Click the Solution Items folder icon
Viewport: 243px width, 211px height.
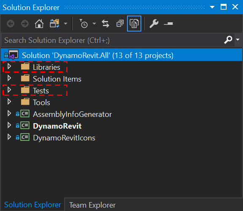tap(25, 78)
